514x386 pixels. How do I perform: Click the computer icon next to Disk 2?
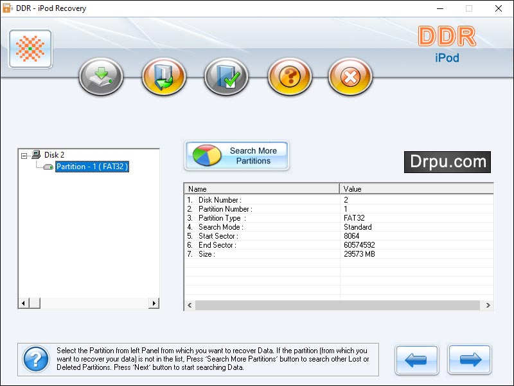click(x=37, y=154)
